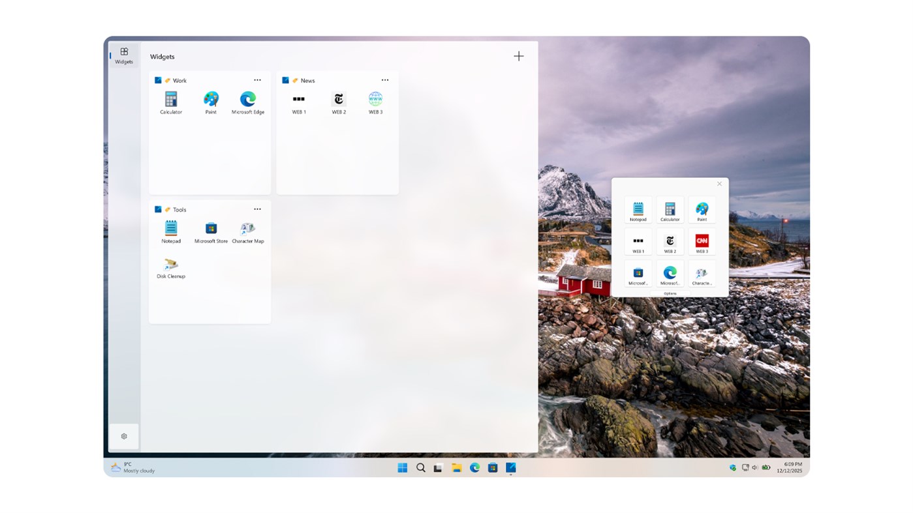Open Disk Cleanup from the Tools group
This screenshot has width=913, height=513.
(x=170, y=264)
